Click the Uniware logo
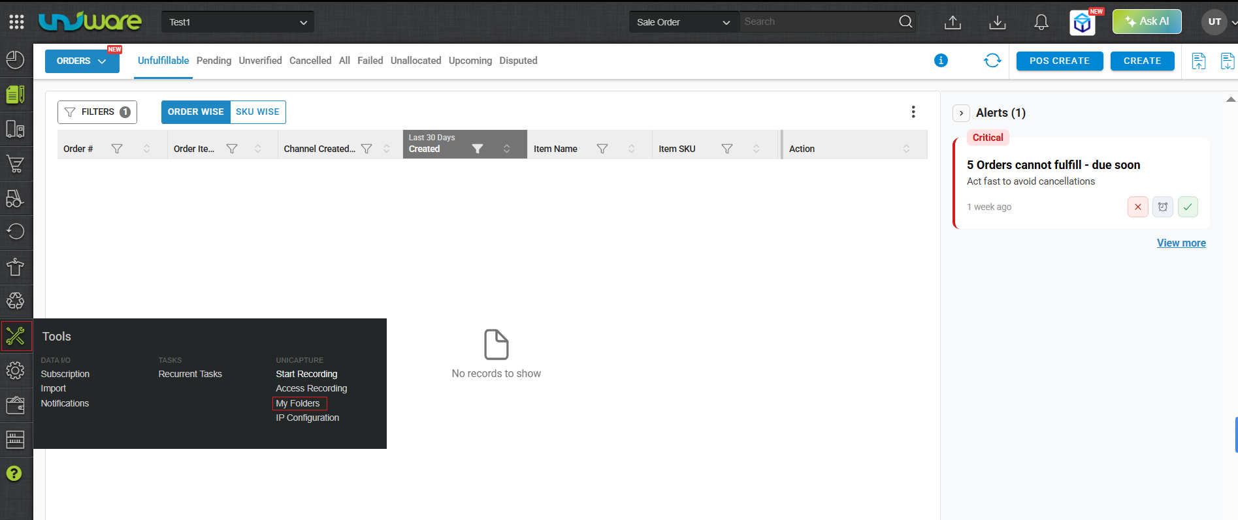This screenshot has width=1238, height=520. click(x=90, y=22)
